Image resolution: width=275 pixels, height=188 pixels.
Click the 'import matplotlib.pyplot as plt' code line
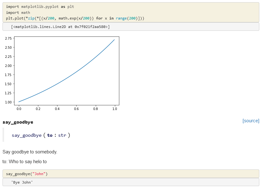pyautogui.click(x=40, y=7)
